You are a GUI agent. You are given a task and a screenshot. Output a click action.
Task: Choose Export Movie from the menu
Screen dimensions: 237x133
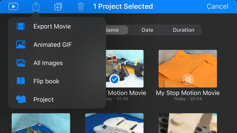tap(52, 26)
